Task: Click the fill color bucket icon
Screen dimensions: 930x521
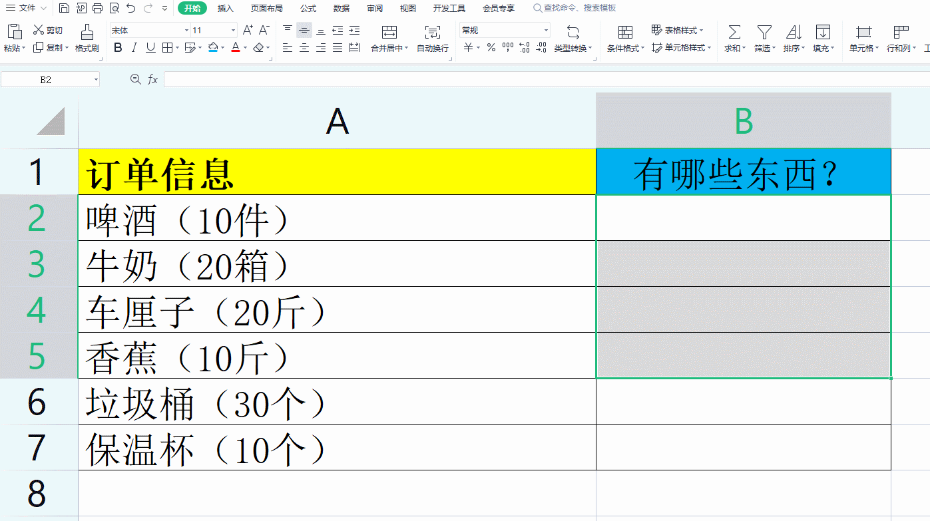Action: click(213, 47)
